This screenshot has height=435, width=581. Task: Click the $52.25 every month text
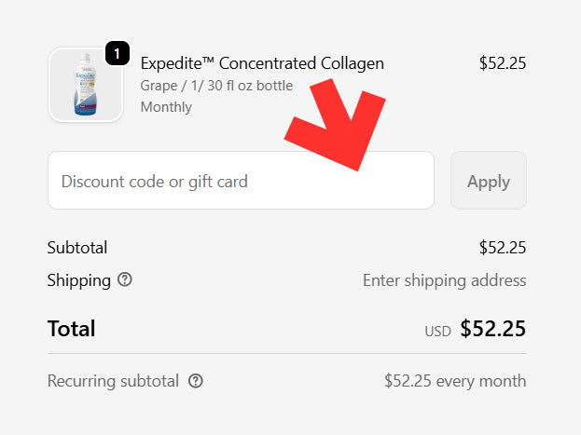pos(455,381)
